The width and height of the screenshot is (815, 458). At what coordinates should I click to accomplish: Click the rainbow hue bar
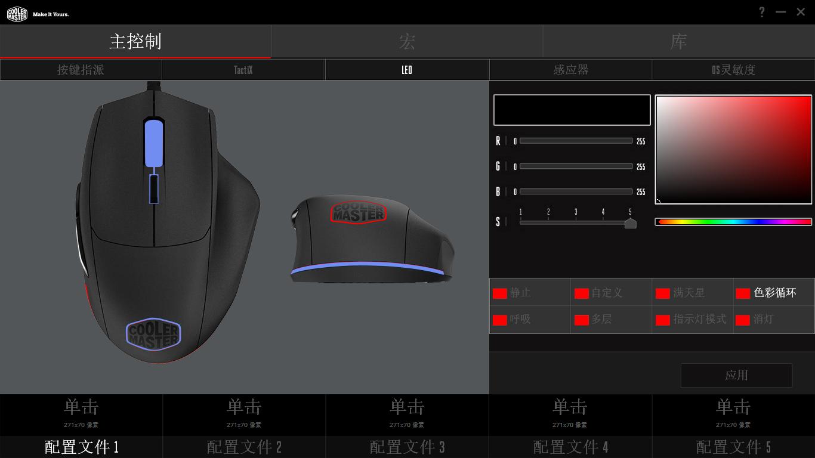pos(733,222)
